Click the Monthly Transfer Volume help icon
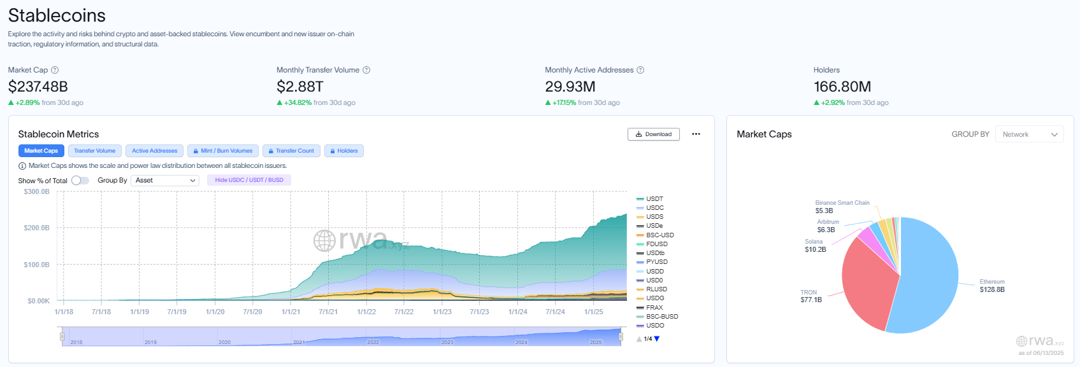The width and height of the screenshot is (1080, 367). pos(366,70)
